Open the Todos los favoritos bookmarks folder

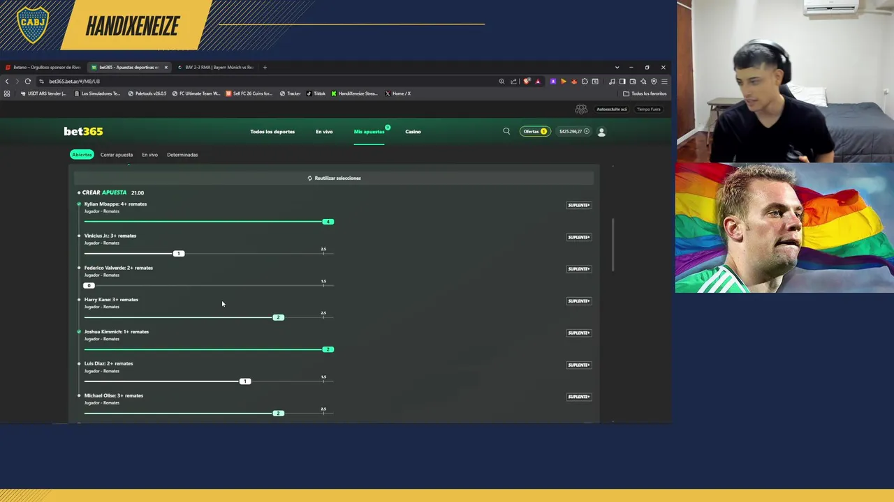pos(645,93)
